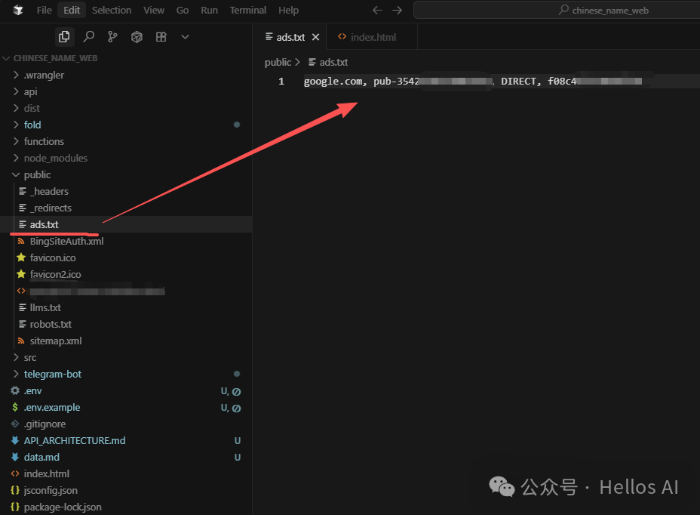
Task: Click the back navigation arrow
Action: pos(377,11)
